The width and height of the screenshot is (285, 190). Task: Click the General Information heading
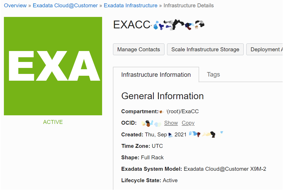162,96
